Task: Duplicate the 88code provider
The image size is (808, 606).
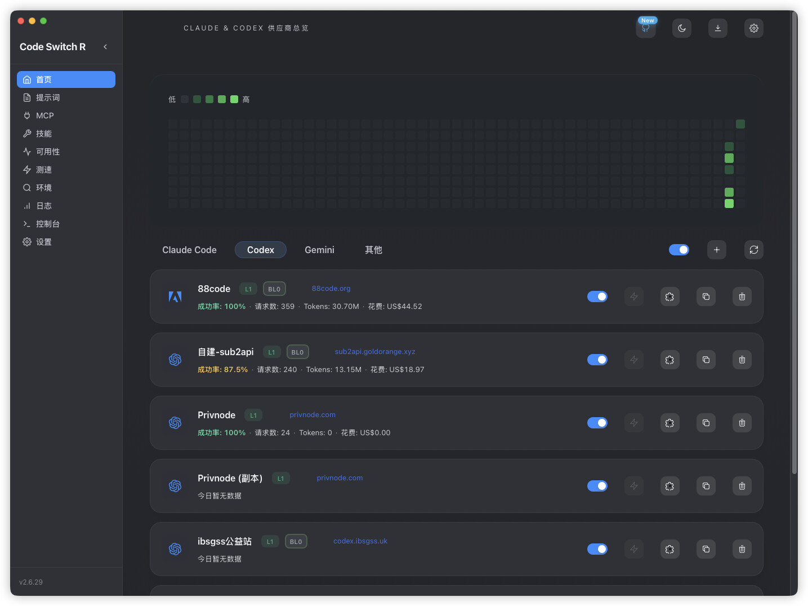Action: (x=706, y=297)
